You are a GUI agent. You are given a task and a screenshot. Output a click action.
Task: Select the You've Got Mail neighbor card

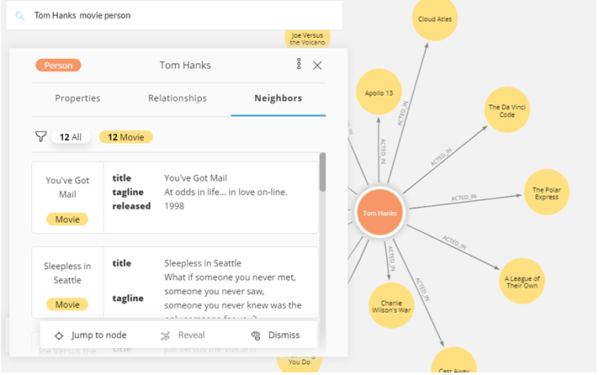pyautogui.click(x=175, y=198)
